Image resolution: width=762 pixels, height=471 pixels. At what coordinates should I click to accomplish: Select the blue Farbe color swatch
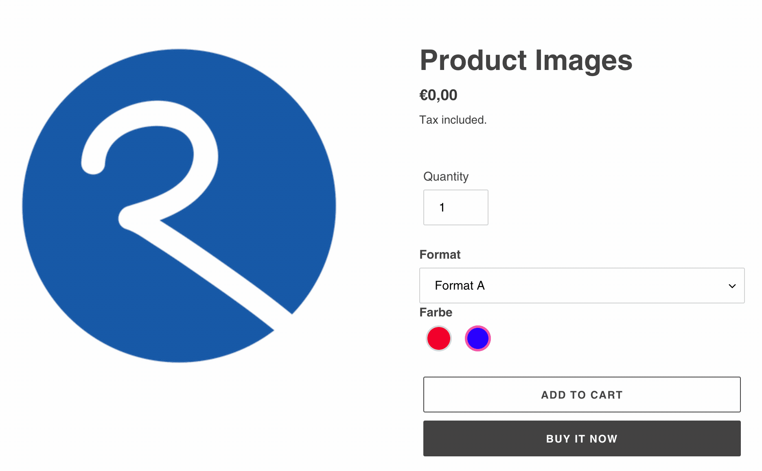point(477,338)
